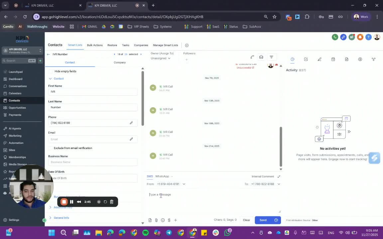
Task: Insert a message template icon
Action: click(150, 220)
